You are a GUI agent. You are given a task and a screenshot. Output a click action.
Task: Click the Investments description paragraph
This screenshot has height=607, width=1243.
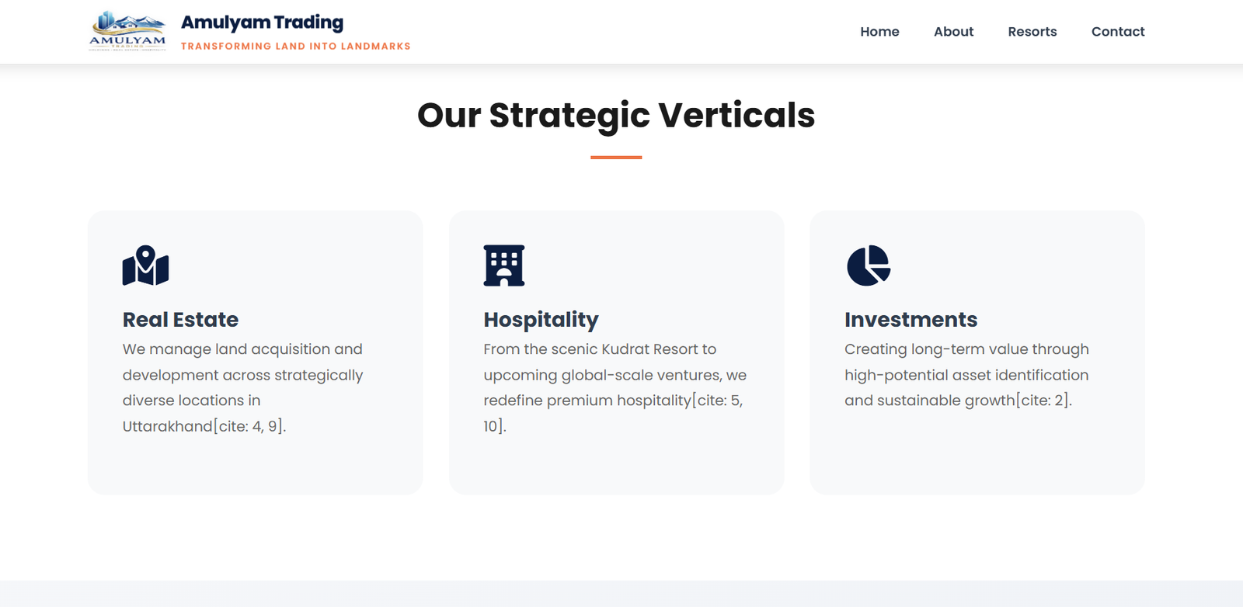pos(966,375)
